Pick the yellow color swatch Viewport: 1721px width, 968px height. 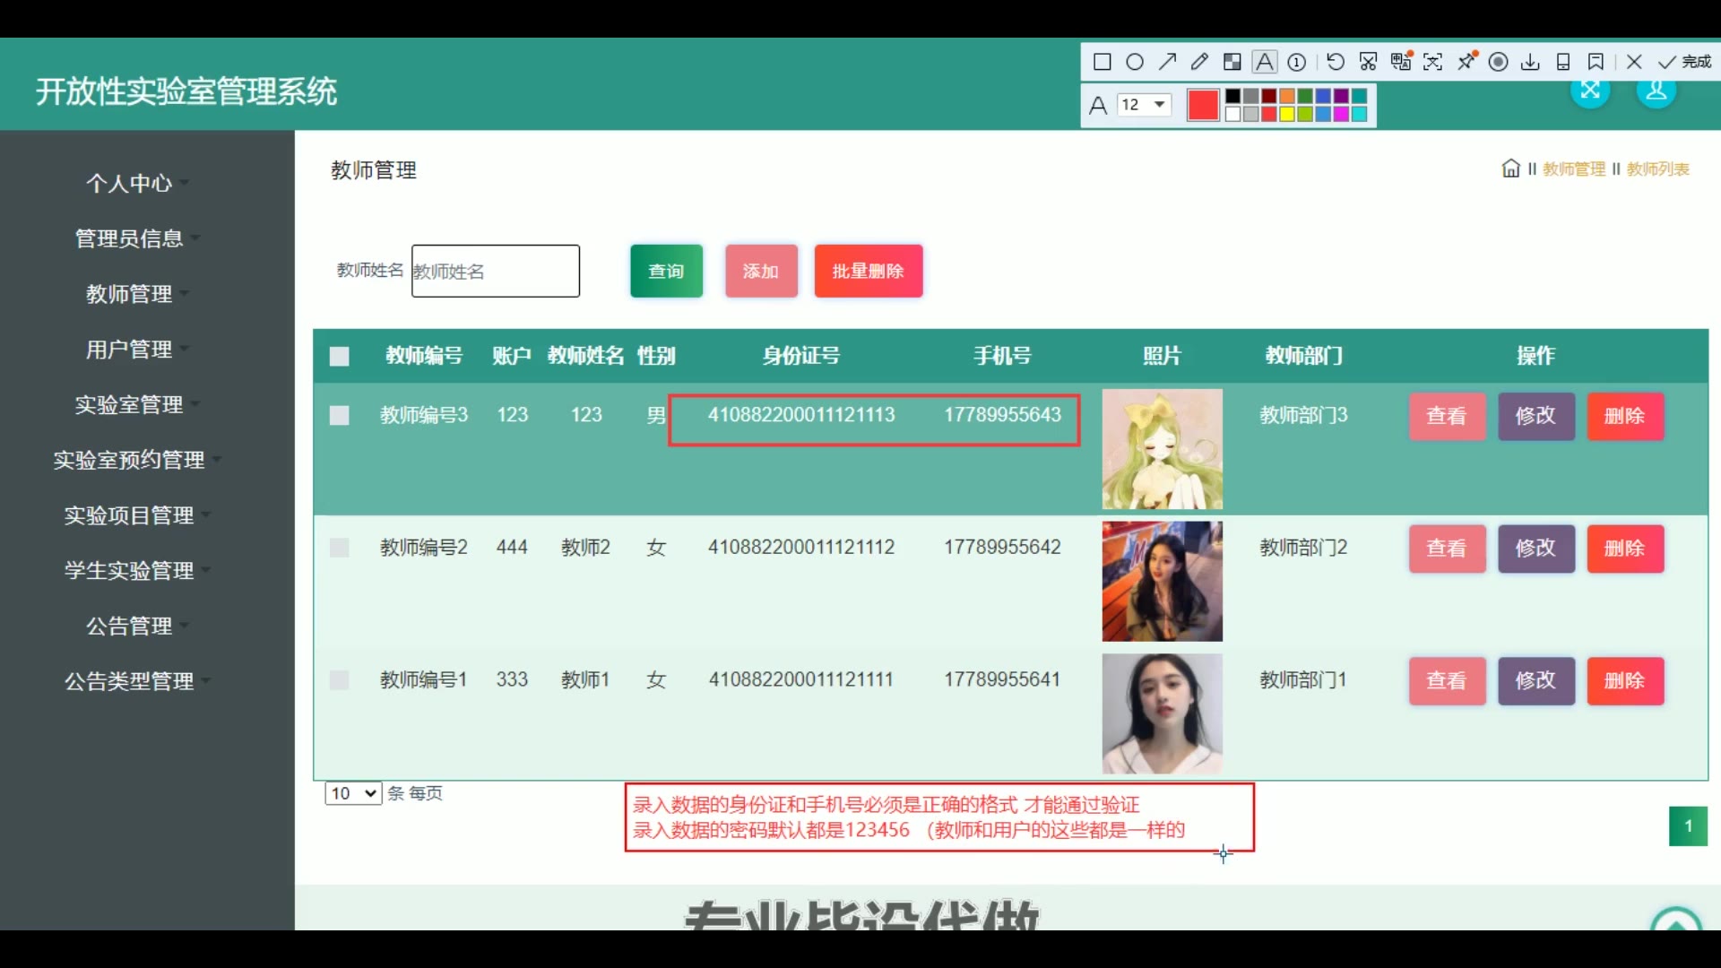pyautogui.click(x=1287, y=114)
